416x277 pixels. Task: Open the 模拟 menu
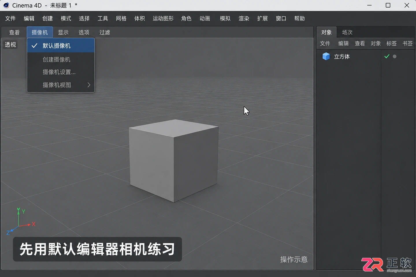point(225,18)
